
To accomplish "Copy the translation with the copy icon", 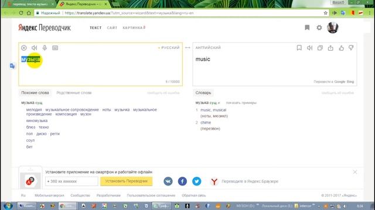I will (320, 48).
